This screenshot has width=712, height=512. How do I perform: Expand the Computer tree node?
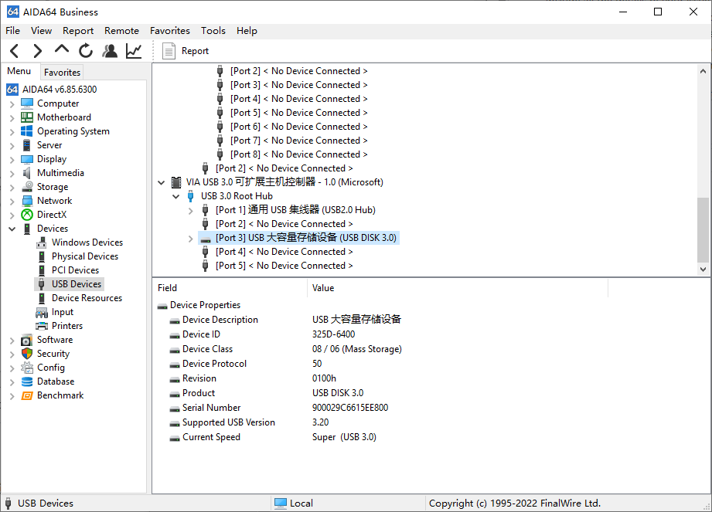[12, 103]
